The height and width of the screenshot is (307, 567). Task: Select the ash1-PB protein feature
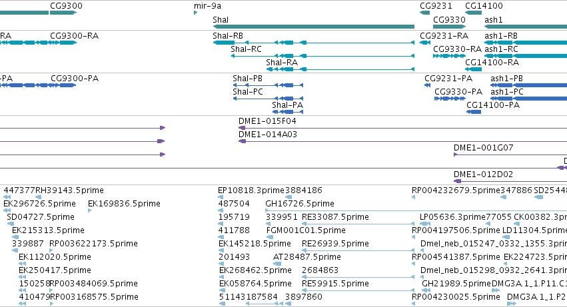pos(528,85)
